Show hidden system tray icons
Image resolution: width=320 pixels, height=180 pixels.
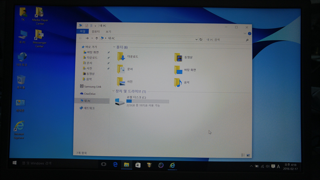pyautogui.click(x=251, y=166)
